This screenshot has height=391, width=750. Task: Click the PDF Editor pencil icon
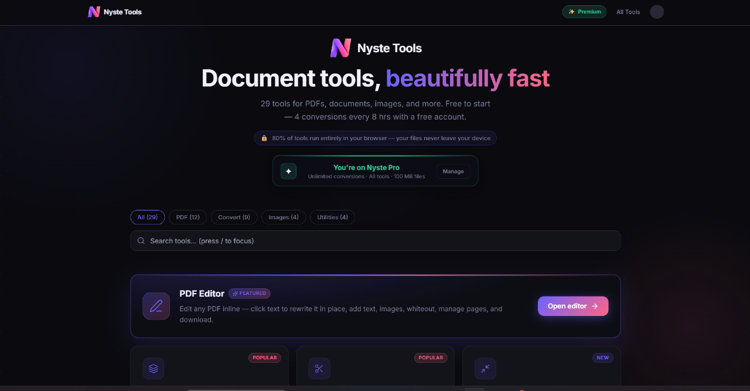tap(156, 306)
